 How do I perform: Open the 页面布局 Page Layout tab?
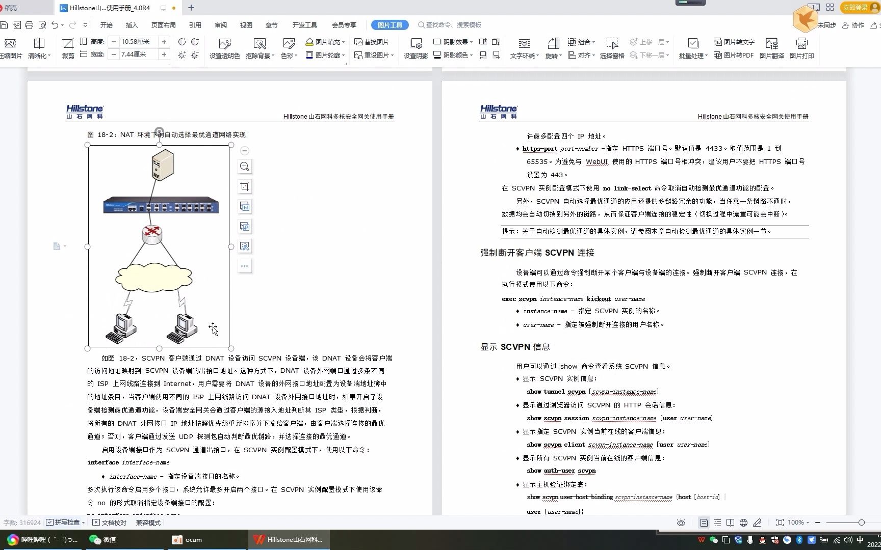point(163,25)
